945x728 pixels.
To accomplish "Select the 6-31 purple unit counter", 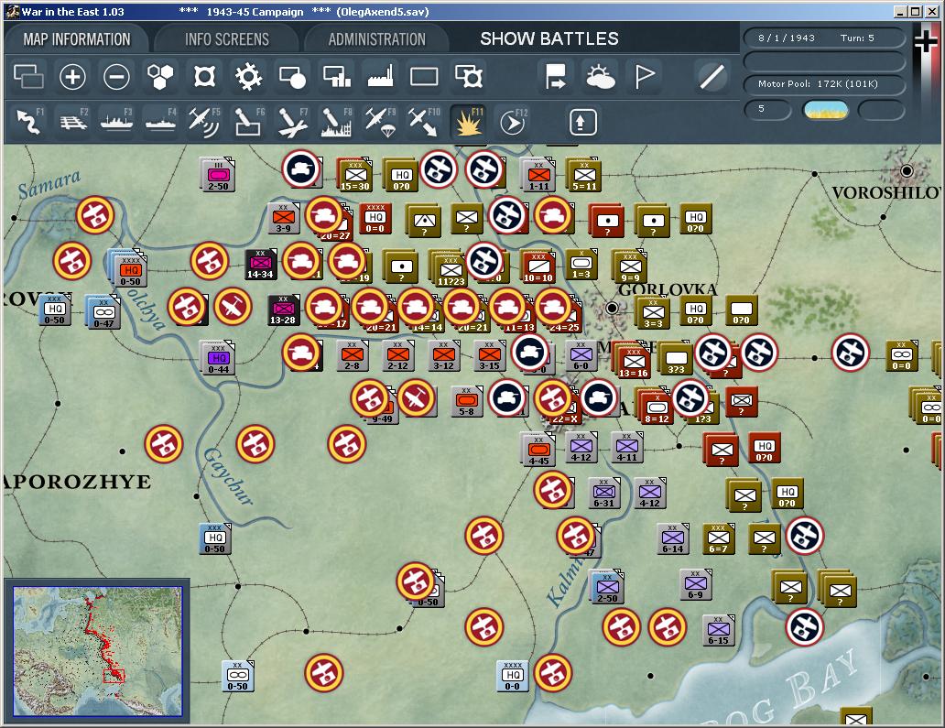I will point(603,493).
